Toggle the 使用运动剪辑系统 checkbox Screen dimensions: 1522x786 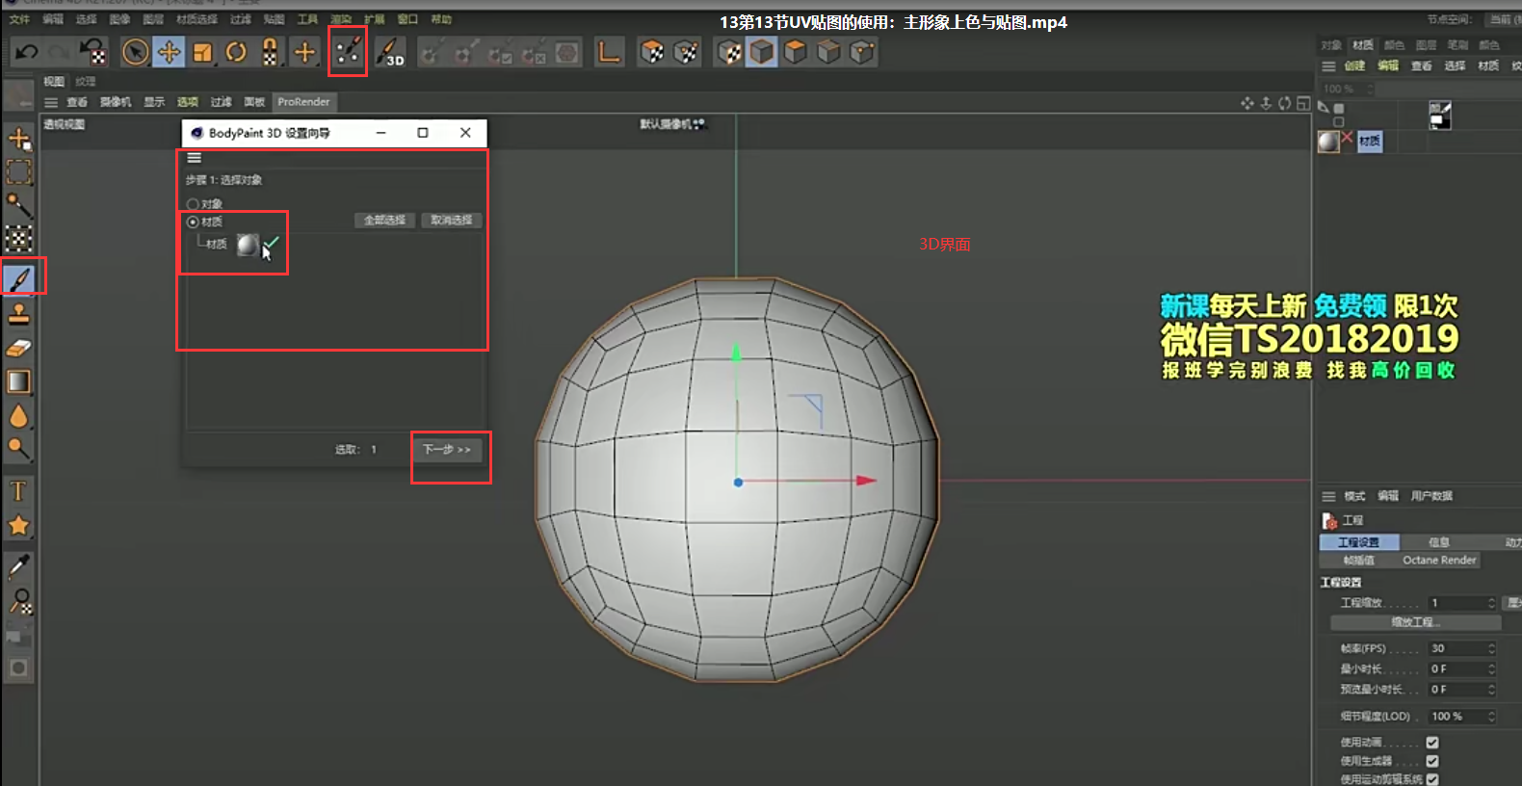click(x=1432, y=779)
